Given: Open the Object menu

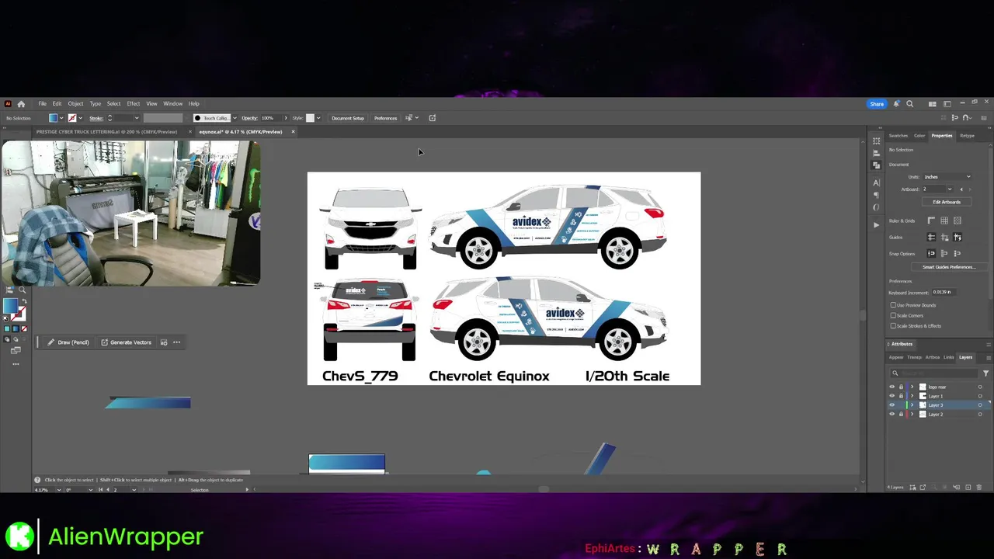Looking at the screenshot, I should pos(75,103).
